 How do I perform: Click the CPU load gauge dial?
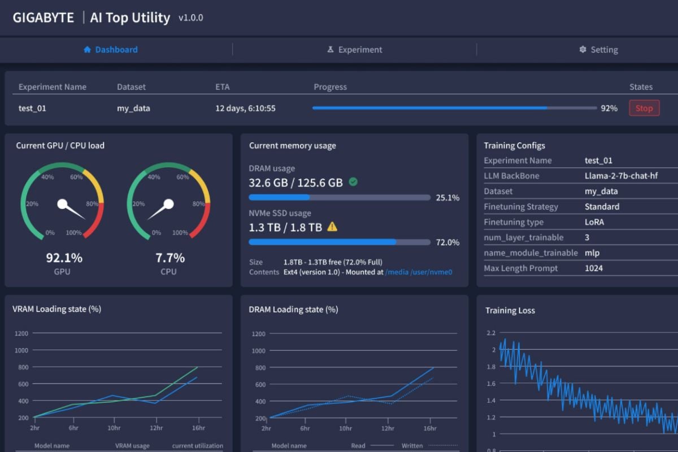[x=169, y=203]
